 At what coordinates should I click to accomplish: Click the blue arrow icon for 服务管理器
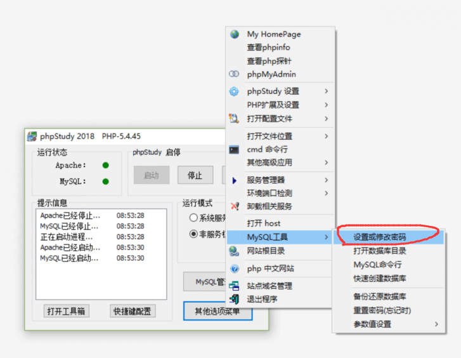tap(235, 180)
